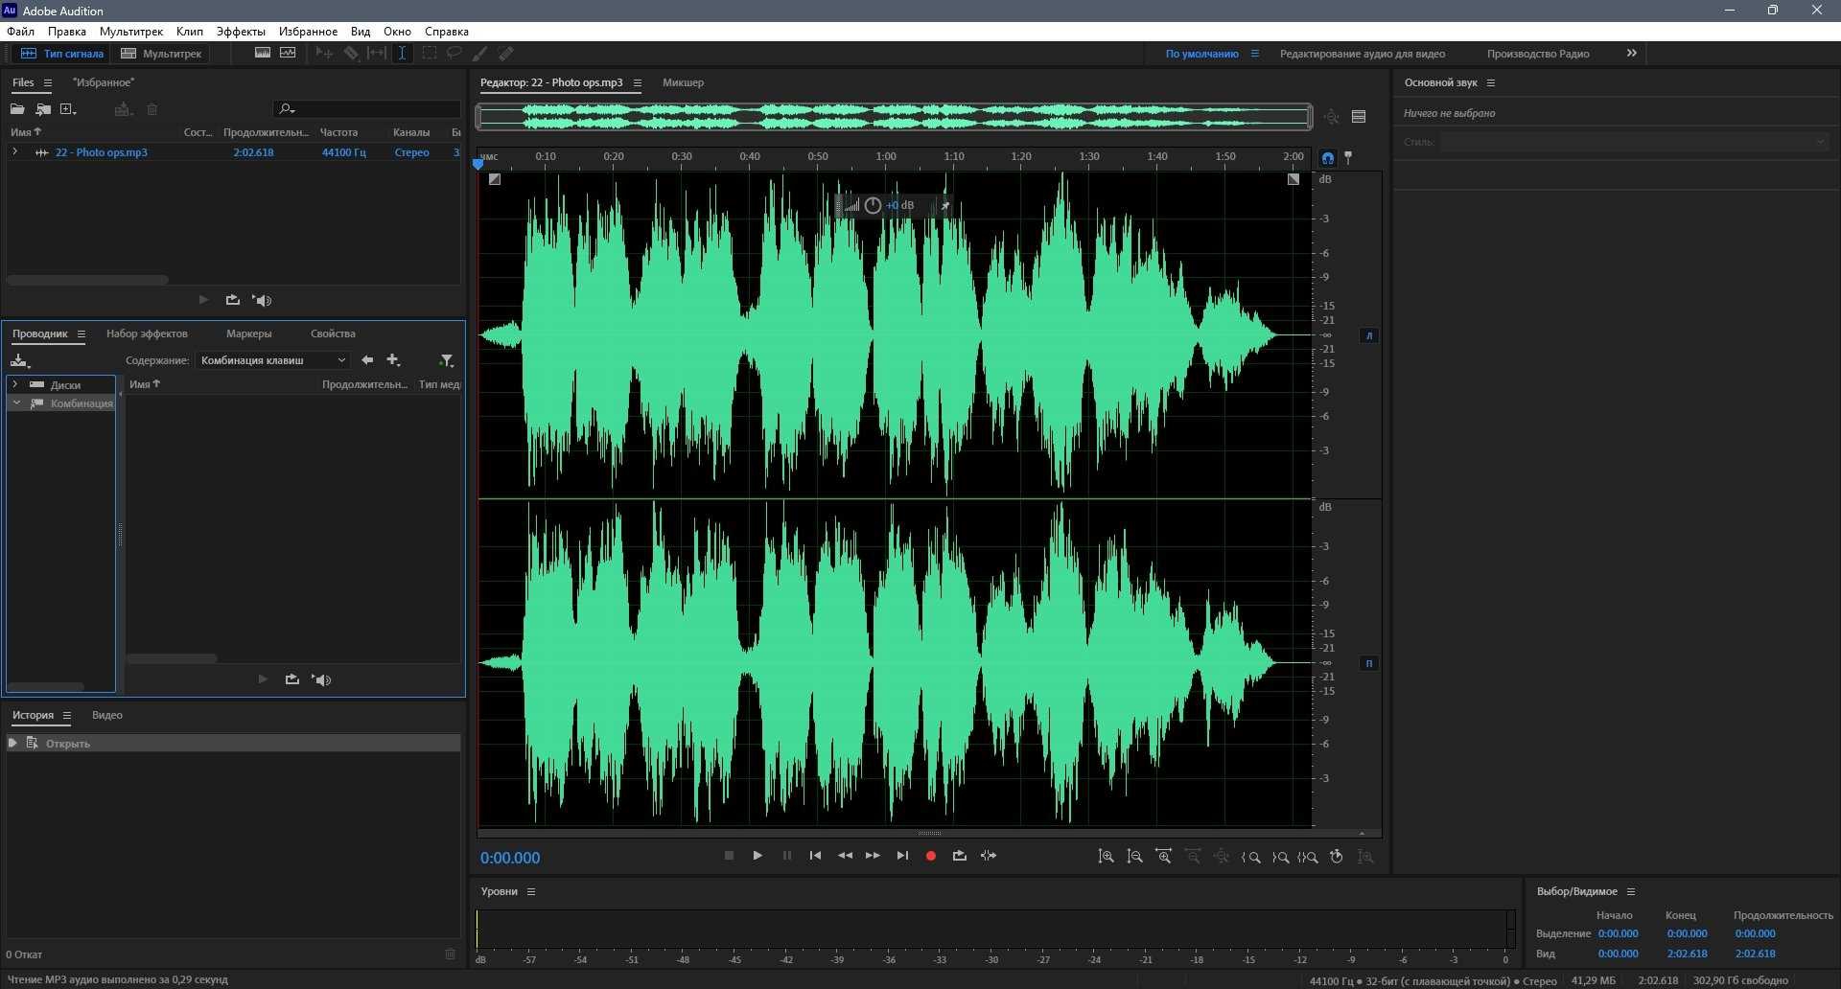The height and width of the screenshot is (989, 1841).
Task: Click the pin icon on the volume HUD
Action: point(944,205)
